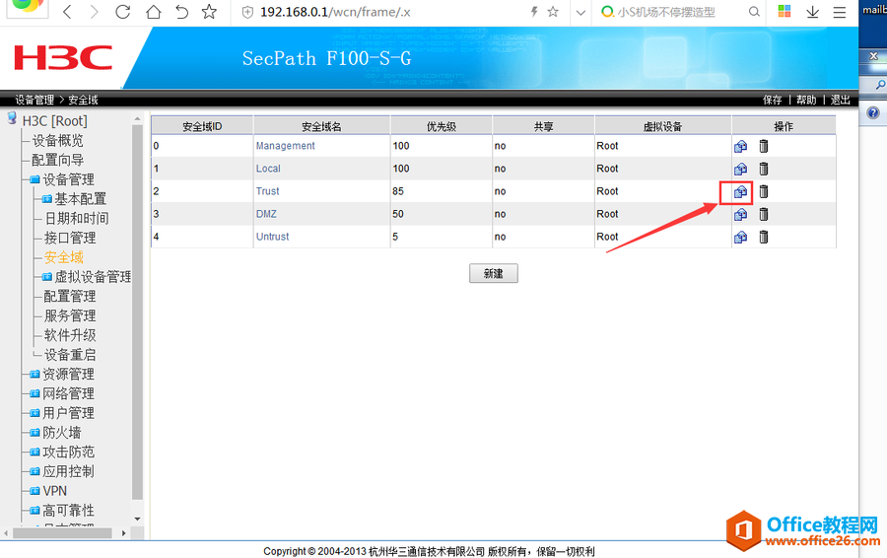Open the browser downloads icon

coord(812,11)
